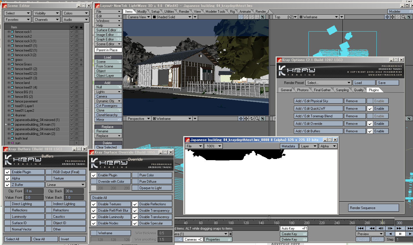Click the Top viewport move (pan) icon
The width and height of the screenshot is (413, 245).
[392, 17]
